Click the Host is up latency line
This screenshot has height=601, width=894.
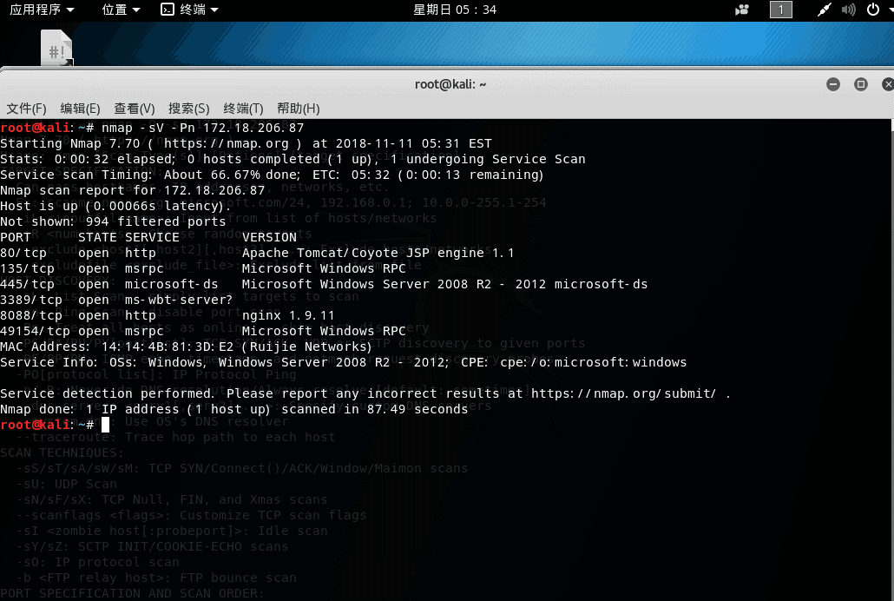(115, 206)
